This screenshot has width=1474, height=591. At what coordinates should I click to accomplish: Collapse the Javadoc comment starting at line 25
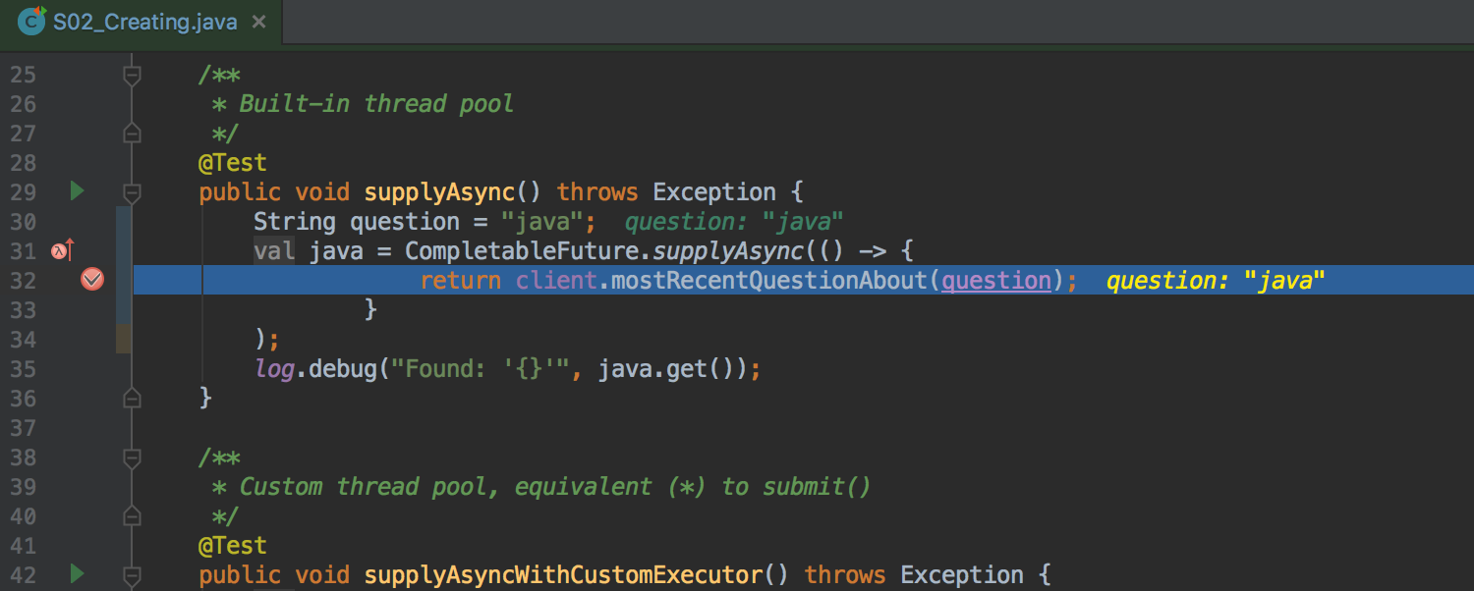pyautogui.click(x=132, y=75)
